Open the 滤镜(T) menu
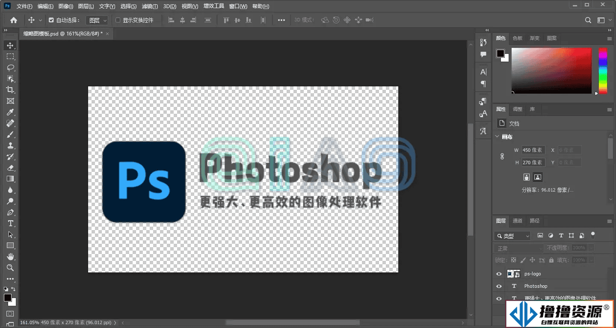This screenshot has width=616, height=328. pos(150,6)
